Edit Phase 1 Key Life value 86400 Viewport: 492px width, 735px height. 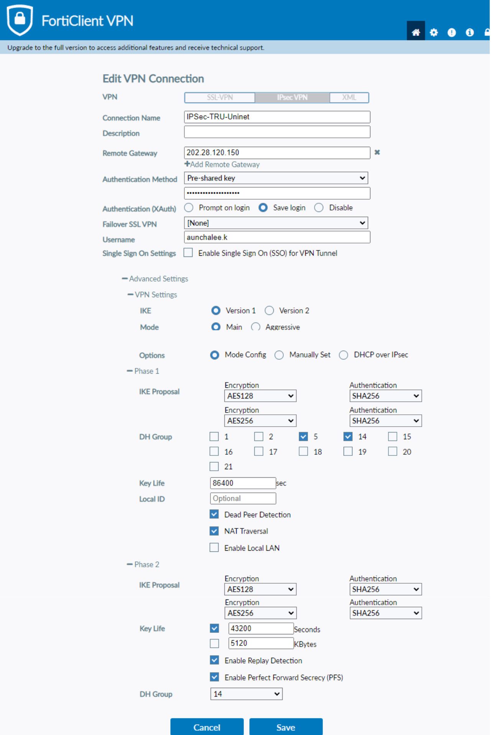pyautogui.click(x=243, y=483)
